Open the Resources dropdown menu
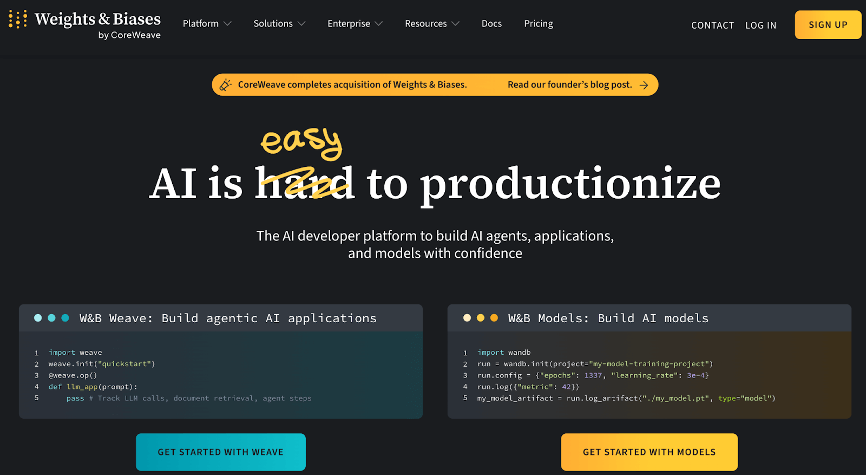This screenshot has width=866, height=475. tap(431, 24)
